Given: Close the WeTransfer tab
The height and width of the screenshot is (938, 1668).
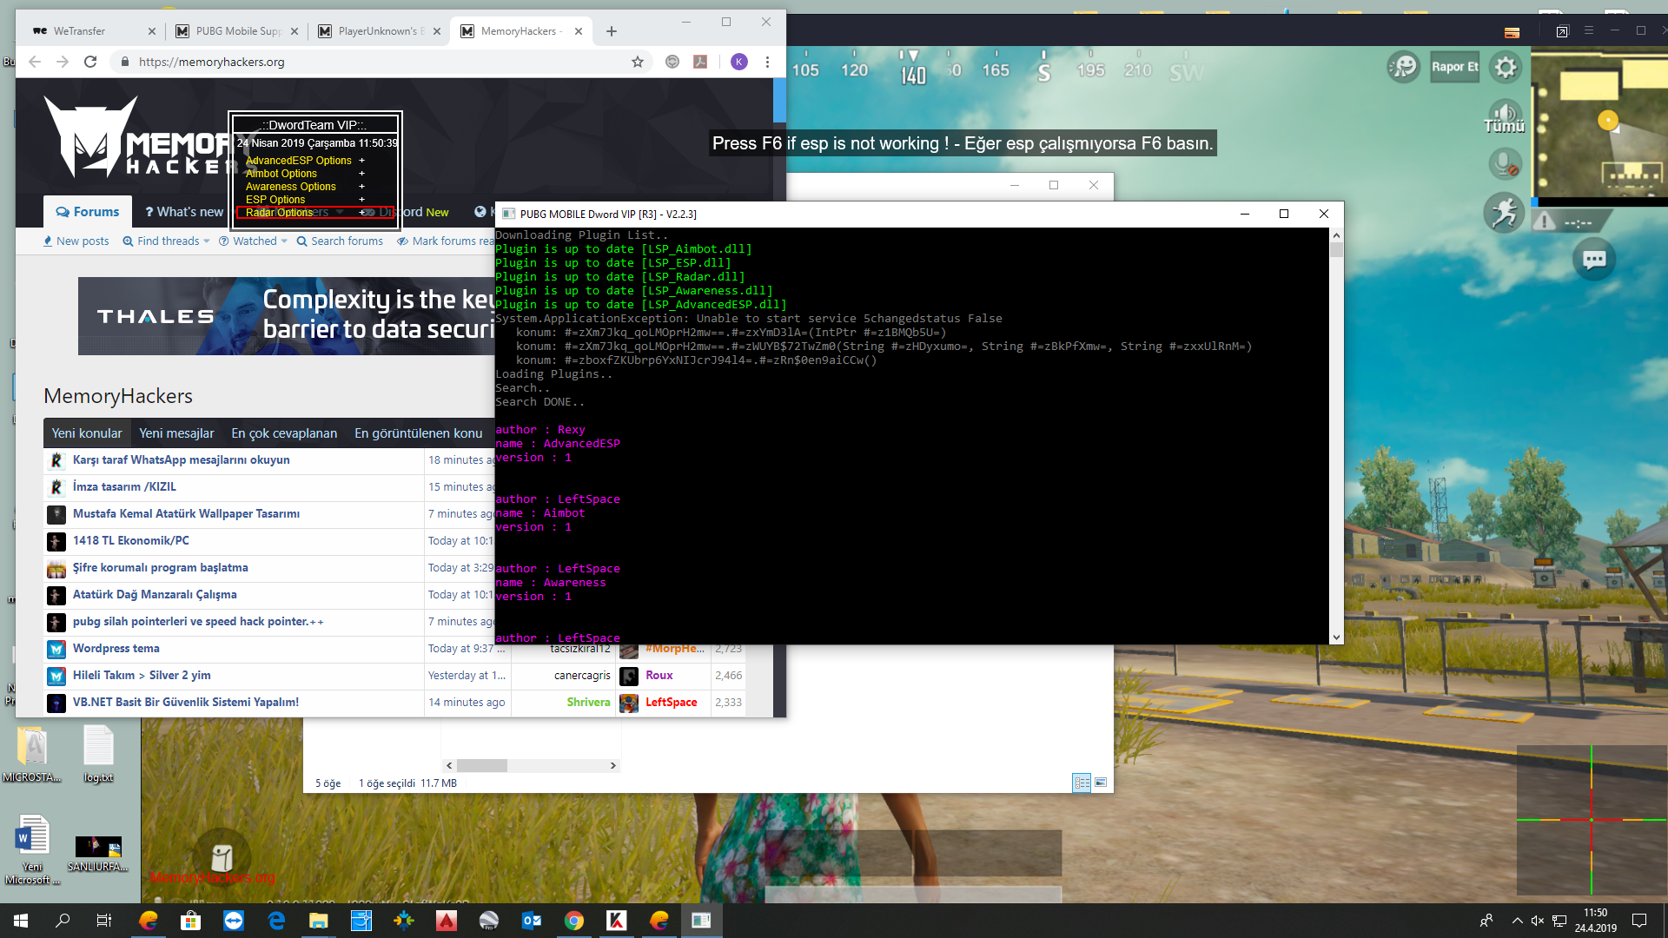Looking at the screenshot, I should coord(152,31).
